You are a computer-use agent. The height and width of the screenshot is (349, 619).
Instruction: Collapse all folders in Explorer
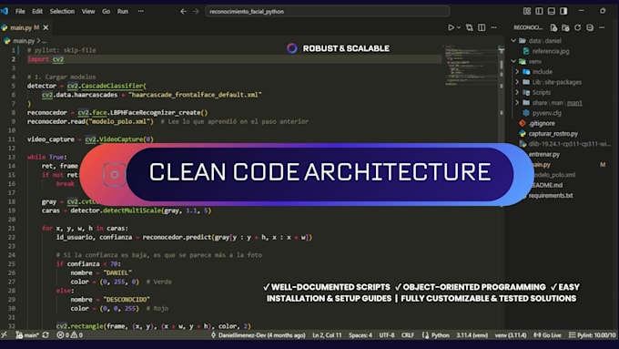[590, 27]
